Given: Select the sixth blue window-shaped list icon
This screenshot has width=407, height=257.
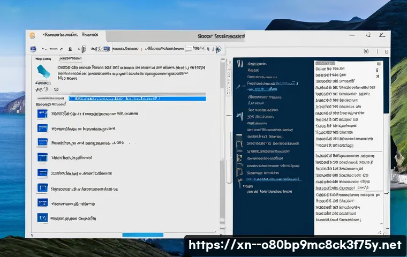Looking at the screenshot, I should [x=42, y=188].
